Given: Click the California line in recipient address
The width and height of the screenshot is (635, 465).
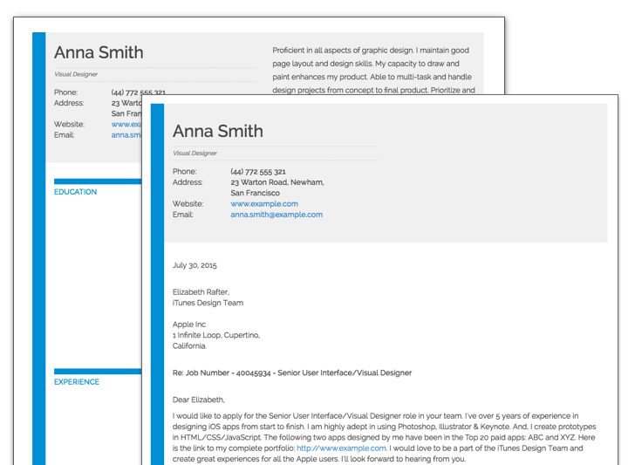Looking at the screenshot, I should tap(189, 345).
